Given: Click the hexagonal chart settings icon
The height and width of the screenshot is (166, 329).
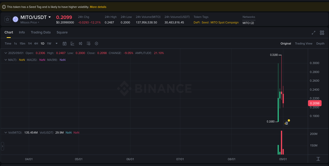Looking at the screenshot, I should pyautogui.click(x=96, y=43).
